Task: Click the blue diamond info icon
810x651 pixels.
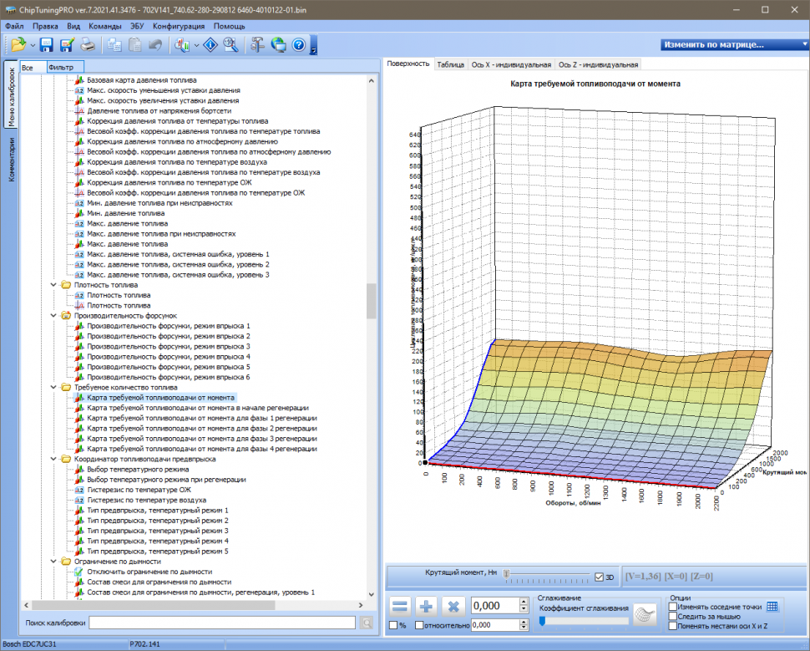Action: tap(211, 45)
